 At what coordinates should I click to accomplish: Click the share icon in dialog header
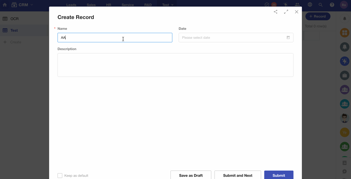(x=275, y=12)
